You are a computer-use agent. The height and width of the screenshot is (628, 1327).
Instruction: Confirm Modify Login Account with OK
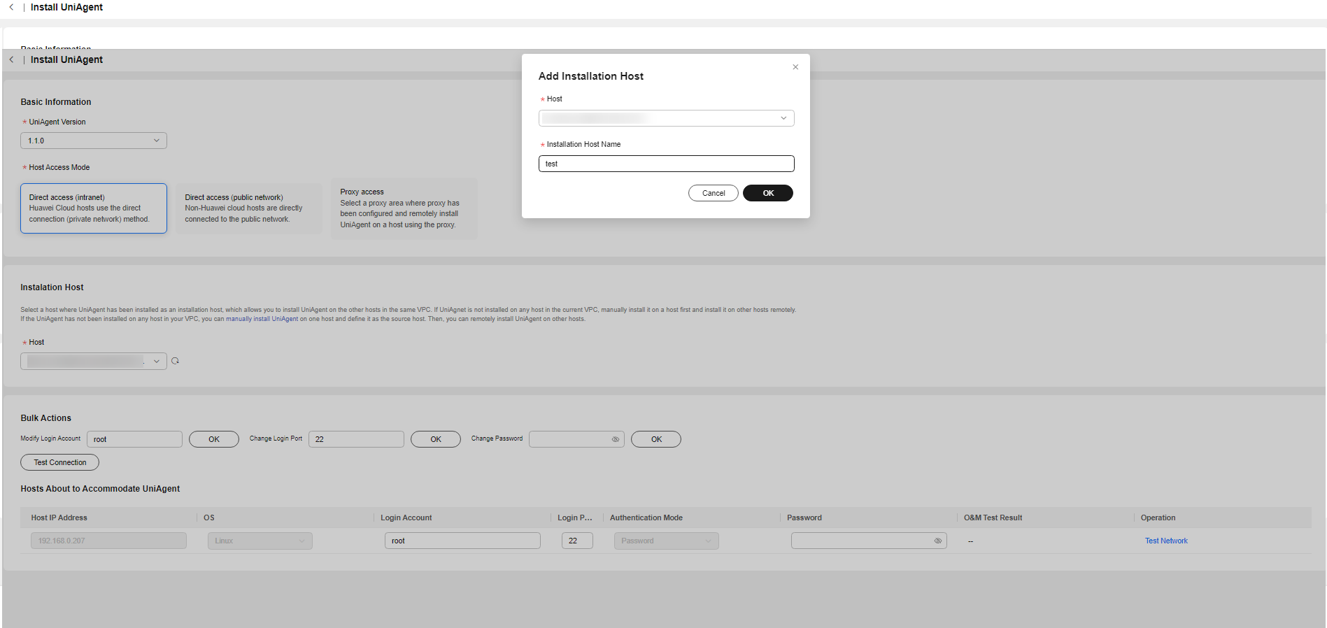[214, 439]
